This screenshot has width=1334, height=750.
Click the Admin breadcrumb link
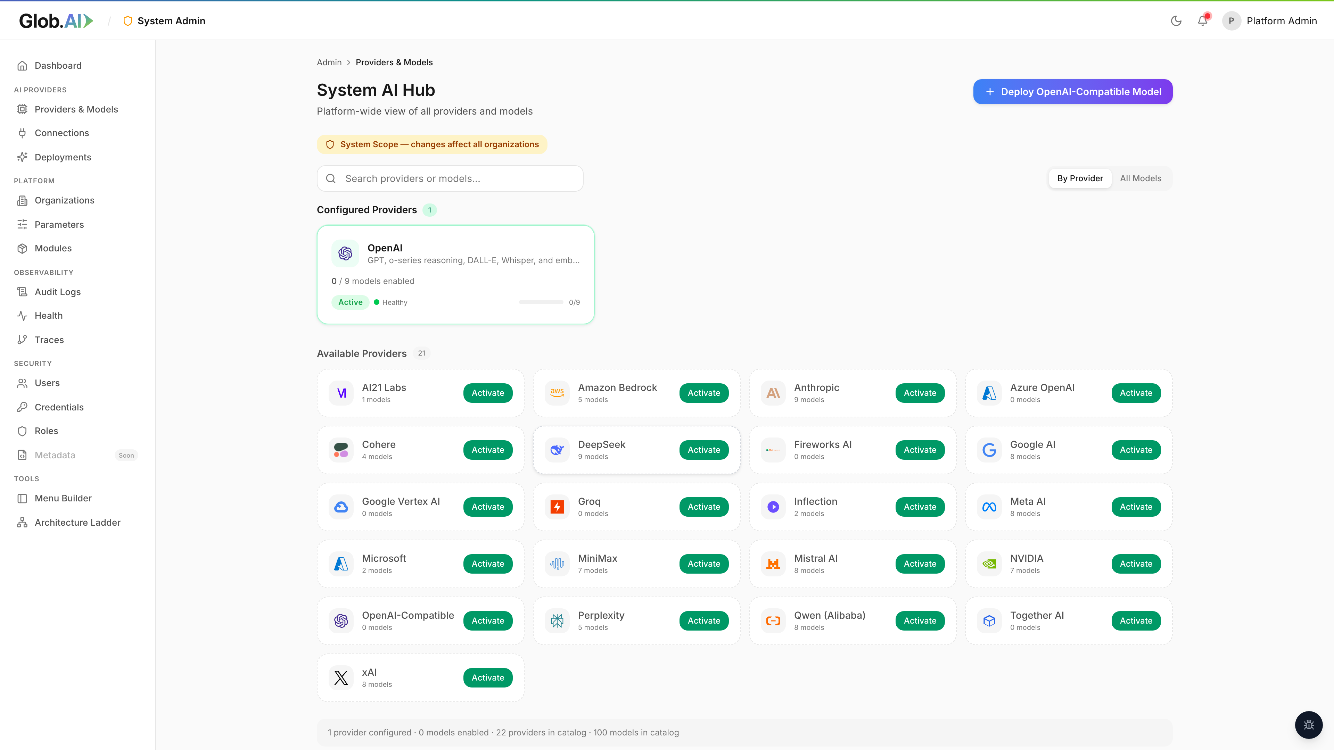[x=329, y=62]
